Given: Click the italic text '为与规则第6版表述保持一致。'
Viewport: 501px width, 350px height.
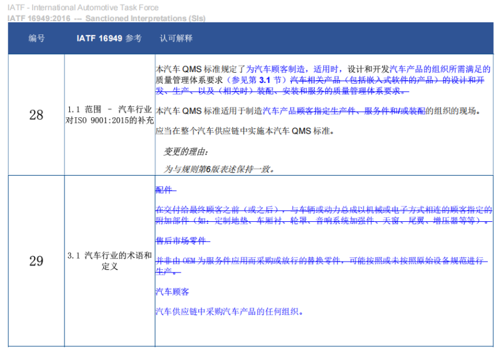Looking at the screenshot, I should click(x=219, y=169).
